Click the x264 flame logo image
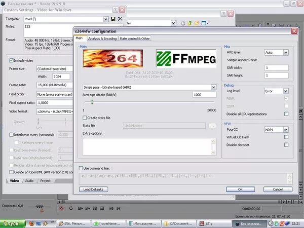 coord(113,58)
